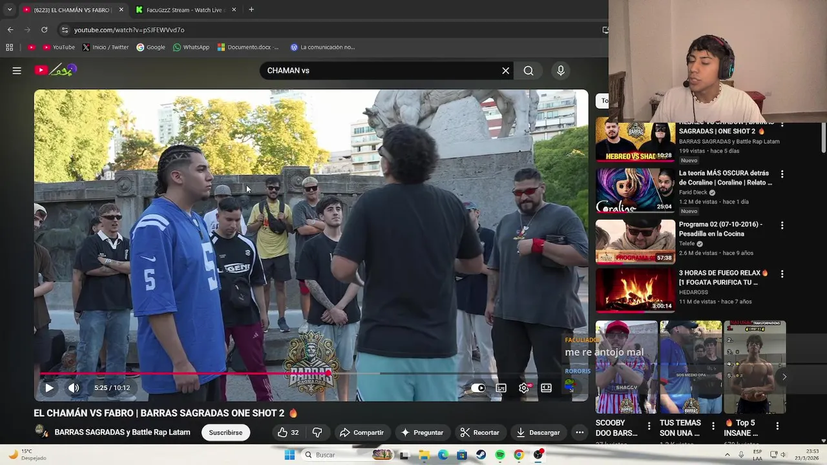Like the video with thumbs up
Viewport: 827px width, 465px height.
[288, 433]
